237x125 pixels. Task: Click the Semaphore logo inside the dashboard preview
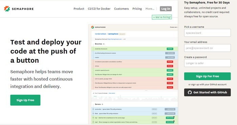coord(99,27)
